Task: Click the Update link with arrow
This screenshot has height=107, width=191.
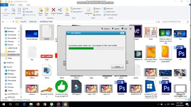Action: [115, 29]
